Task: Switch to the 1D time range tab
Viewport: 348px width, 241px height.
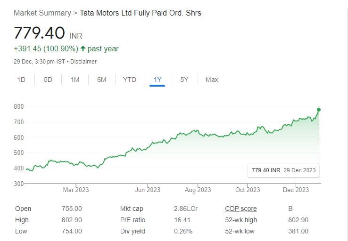Action: tap(21, 80)
